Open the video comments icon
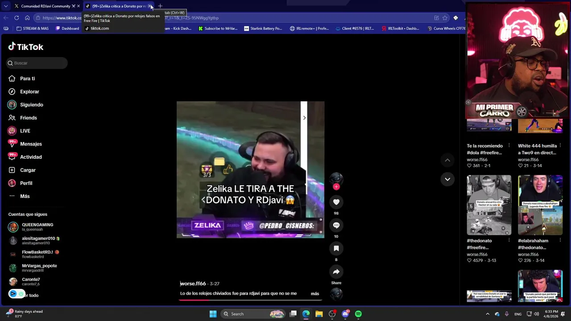The image size is (571, 321). (336, 225)
